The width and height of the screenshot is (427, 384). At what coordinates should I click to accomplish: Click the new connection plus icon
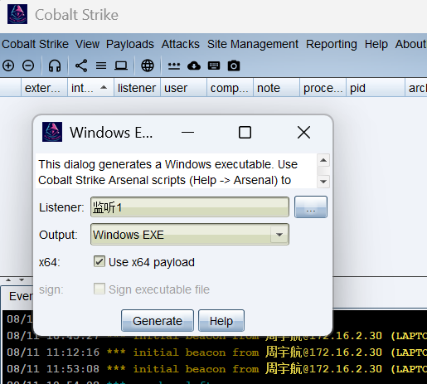click(x=8, y=66)
